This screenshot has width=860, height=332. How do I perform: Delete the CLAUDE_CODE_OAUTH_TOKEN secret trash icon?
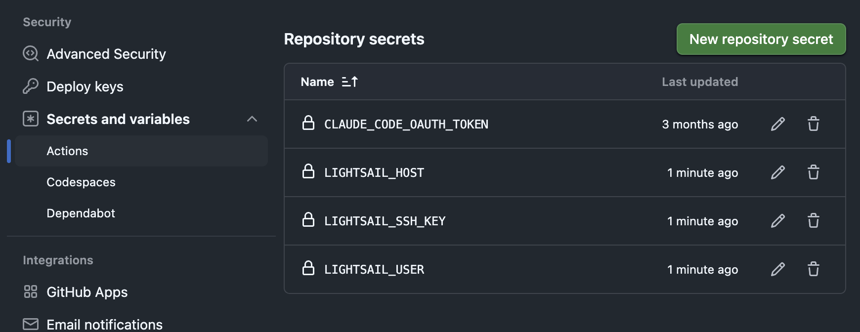click(x=814, y=124)
